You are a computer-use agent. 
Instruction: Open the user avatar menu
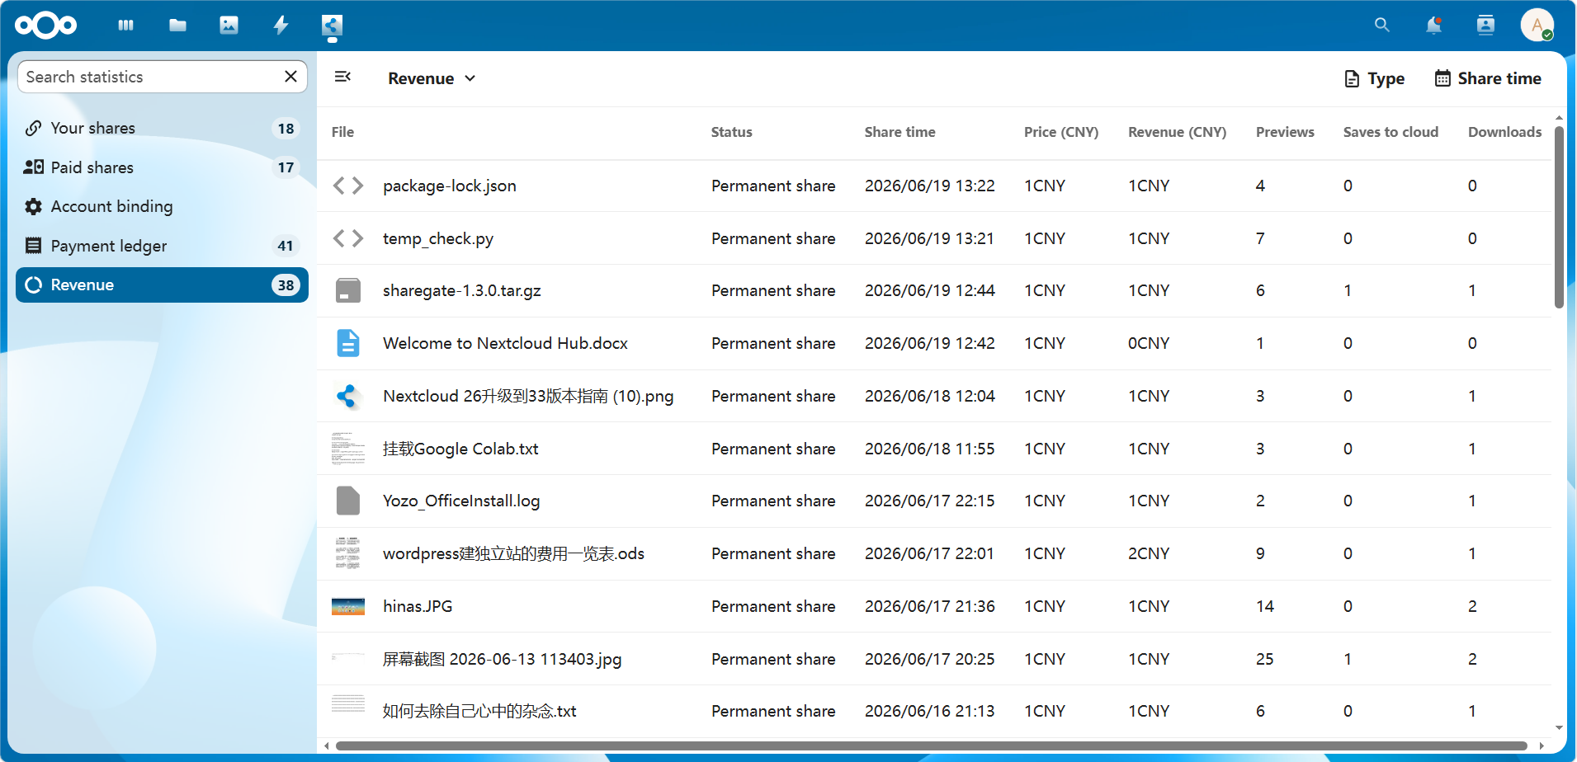[x=1537, y=26]
